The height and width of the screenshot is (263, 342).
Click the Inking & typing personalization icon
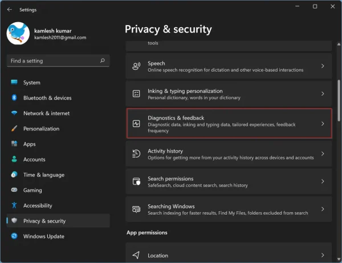pos(136,94)
